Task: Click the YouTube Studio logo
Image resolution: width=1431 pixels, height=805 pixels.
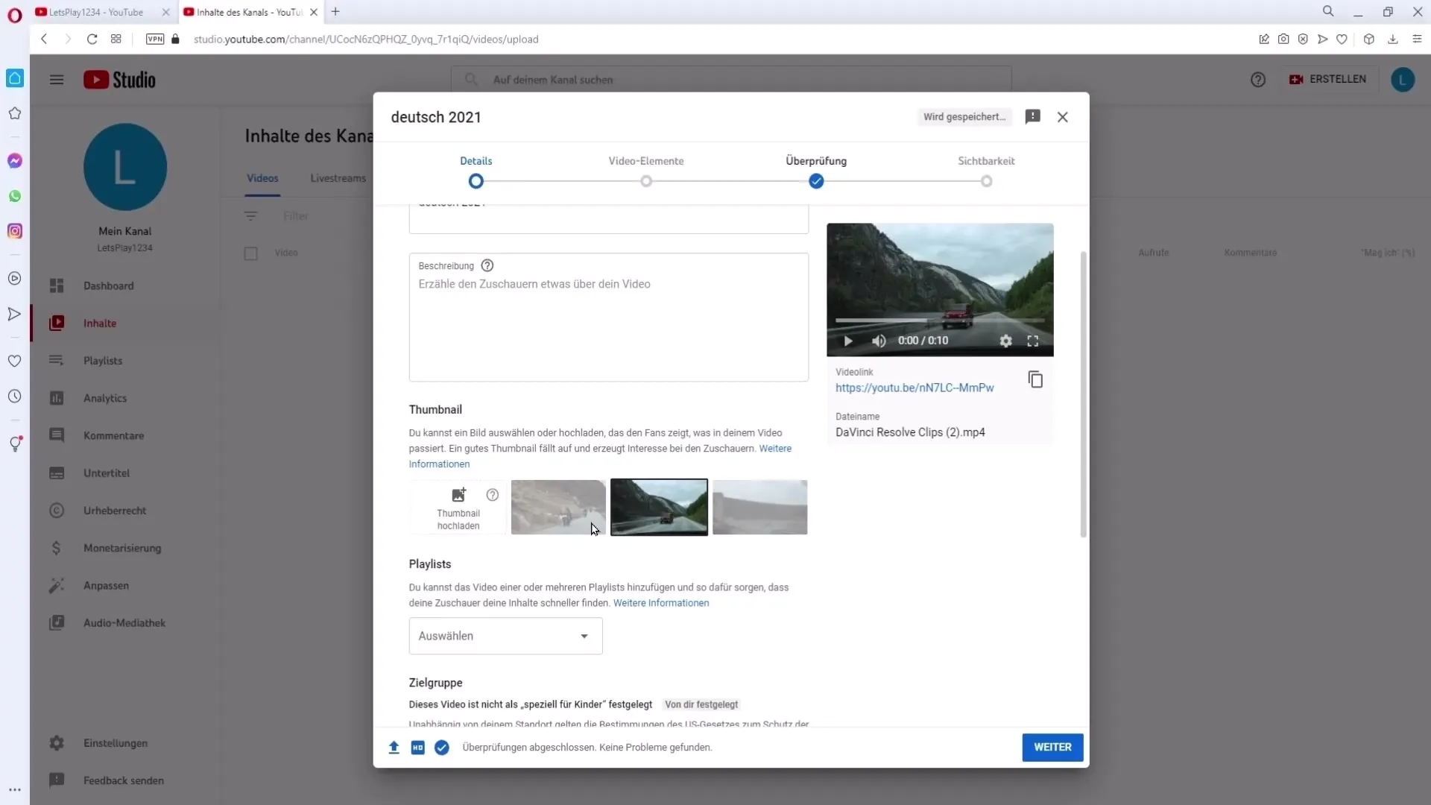Action: [x=119, y=80]
